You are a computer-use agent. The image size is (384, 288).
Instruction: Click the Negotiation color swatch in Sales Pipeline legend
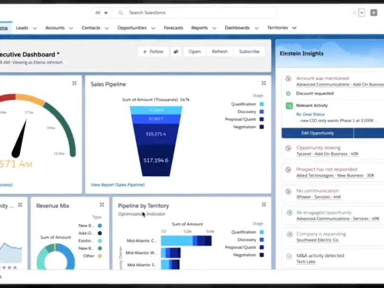pyautogui.click(x=262, y=127)
